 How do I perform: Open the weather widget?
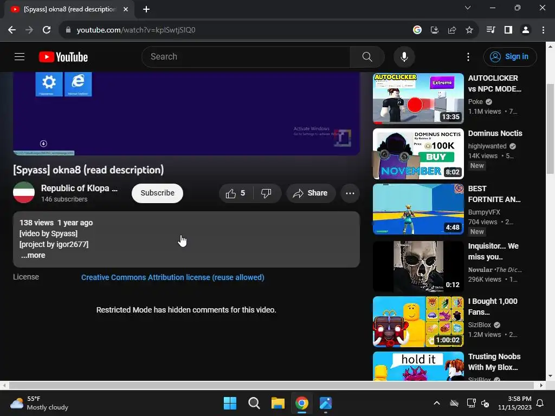39,403
